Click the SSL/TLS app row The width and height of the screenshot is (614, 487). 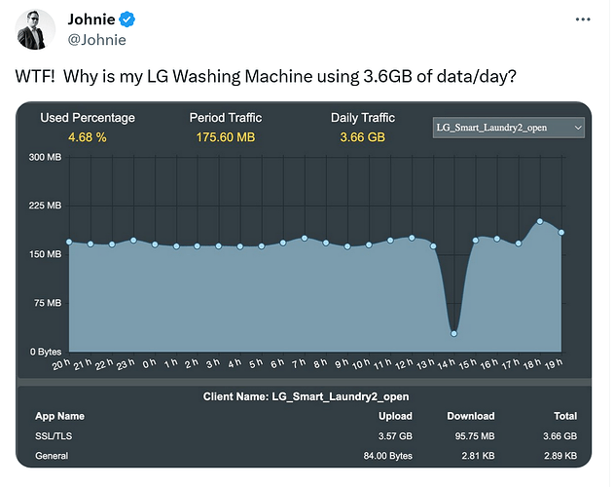point(306,436)
